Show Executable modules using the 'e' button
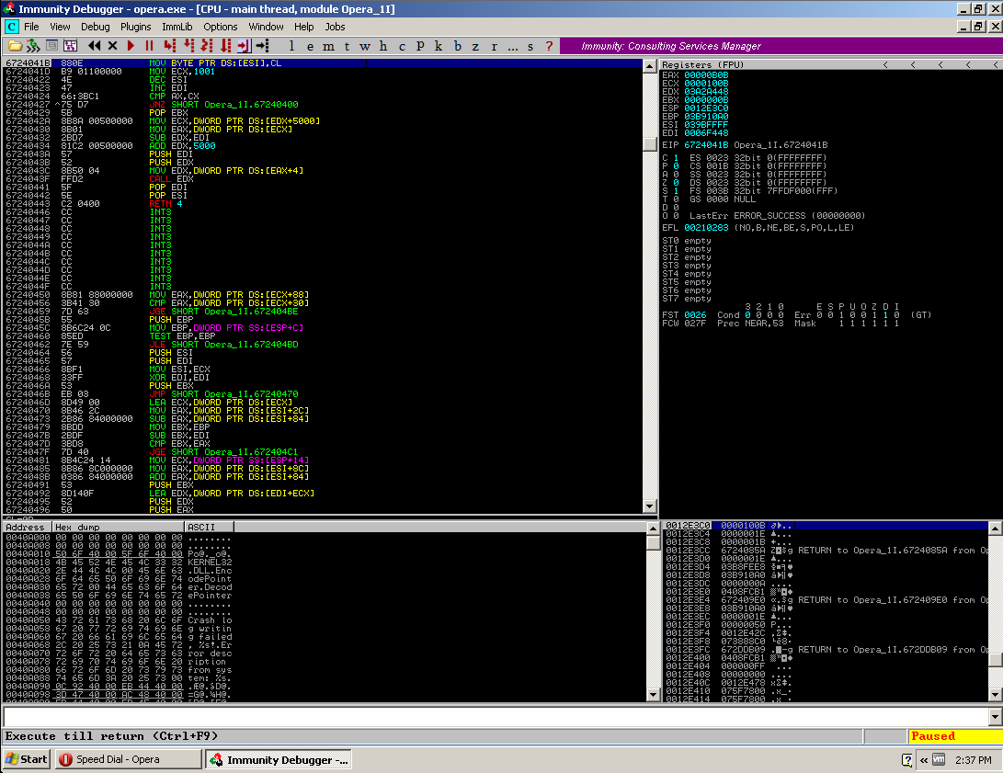 (x=310, y=46)
